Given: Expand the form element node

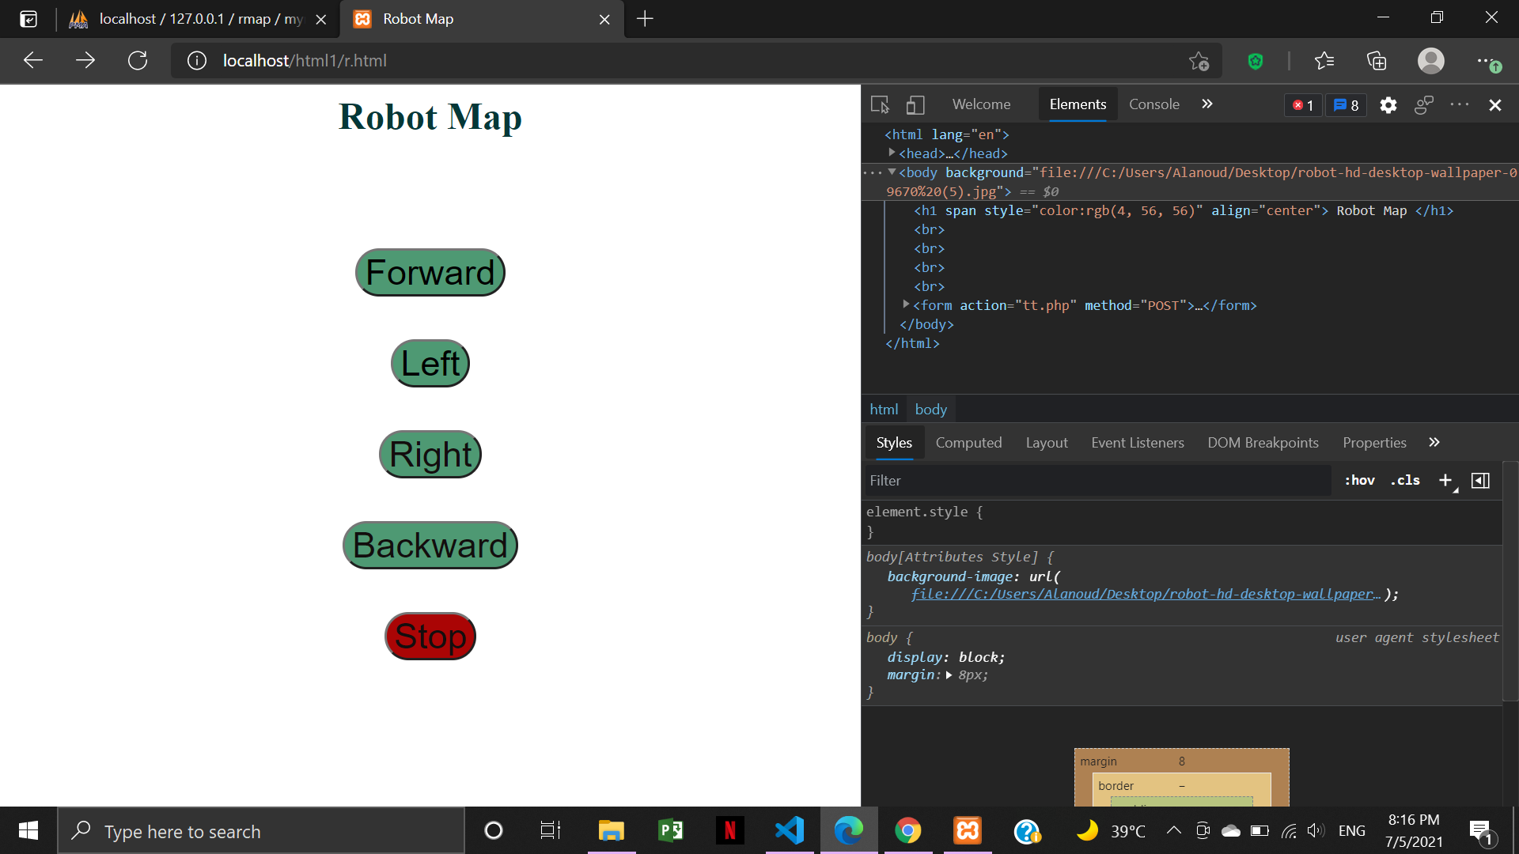Looking at the screenshot, I should (x=906, y=304).
